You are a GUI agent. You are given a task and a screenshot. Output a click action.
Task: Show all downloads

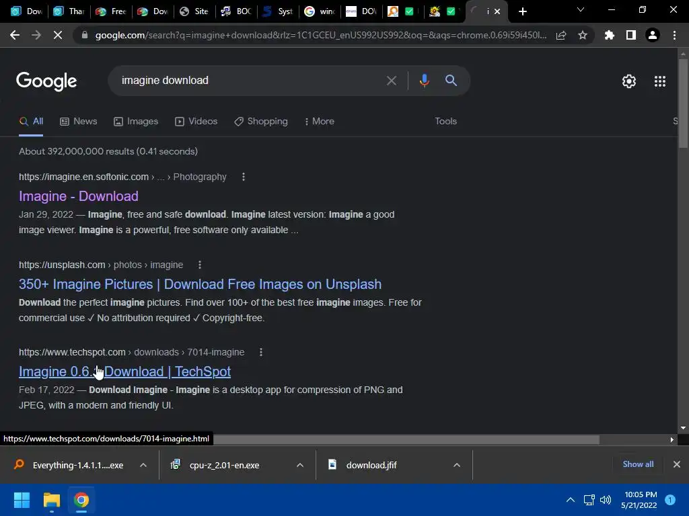point(638,464)
